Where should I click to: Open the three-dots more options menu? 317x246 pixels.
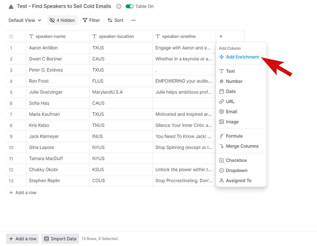point(133,20)
